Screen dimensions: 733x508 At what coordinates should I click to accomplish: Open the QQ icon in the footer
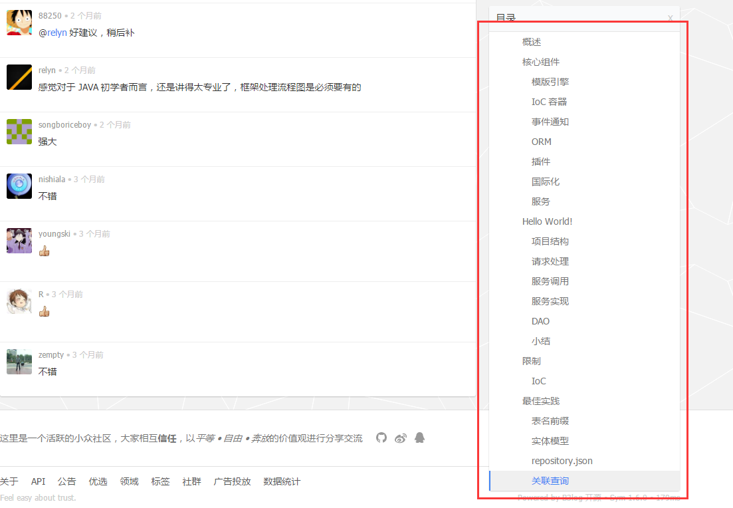(420, 438)
